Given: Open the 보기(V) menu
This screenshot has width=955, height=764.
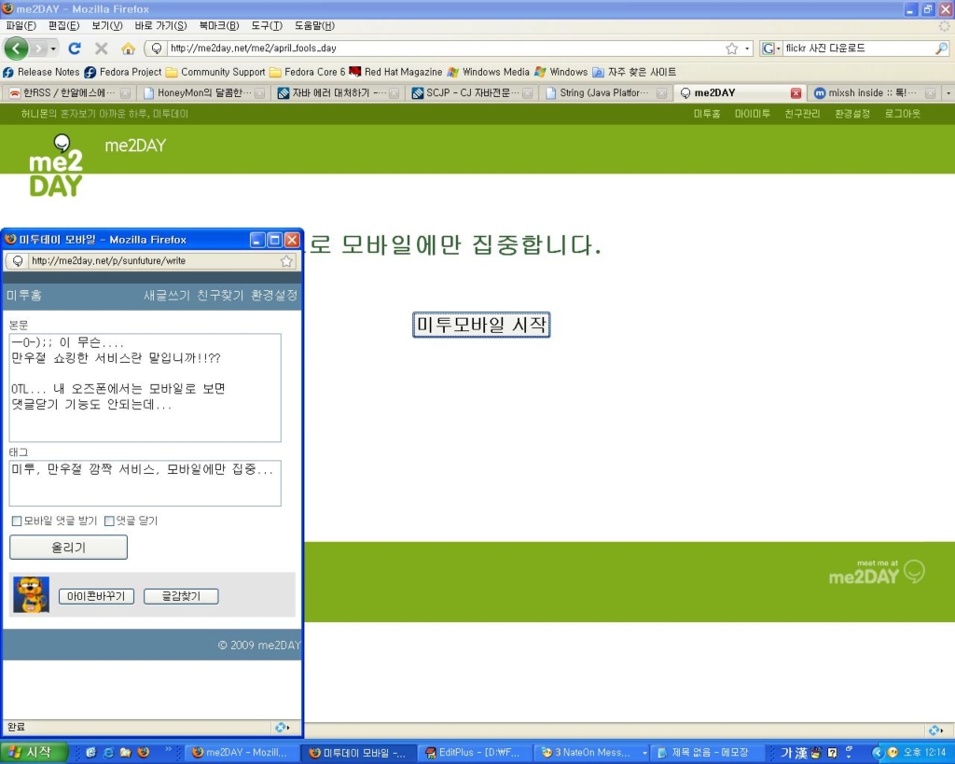Looking at the screenshot, I should pos(107,25).
